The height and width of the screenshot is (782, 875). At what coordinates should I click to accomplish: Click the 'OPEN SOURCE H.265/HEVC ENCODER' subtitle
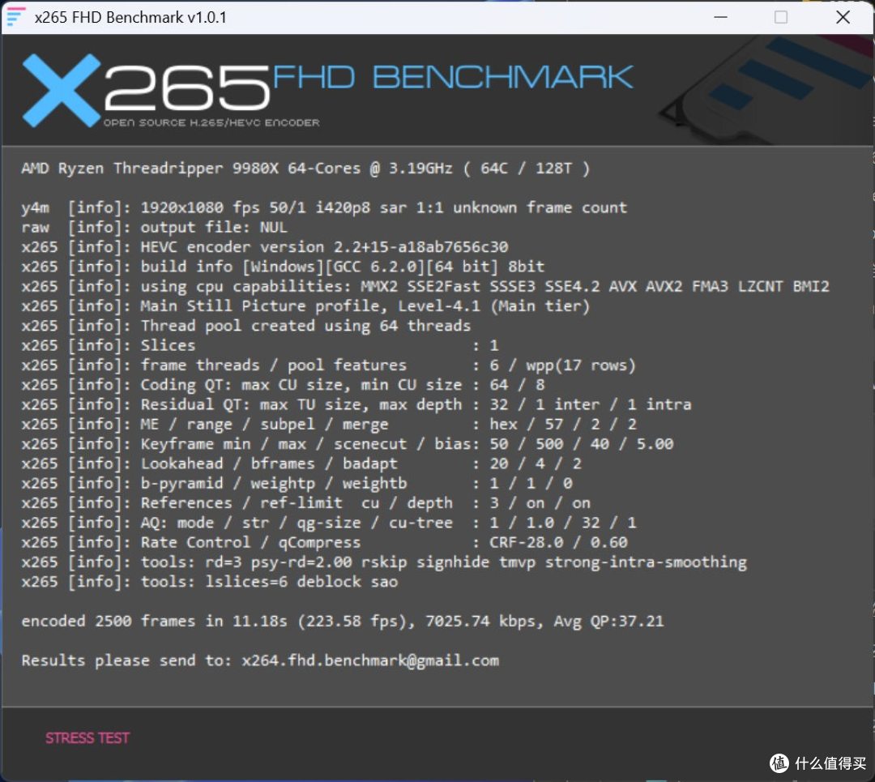[x=211, y=122]
